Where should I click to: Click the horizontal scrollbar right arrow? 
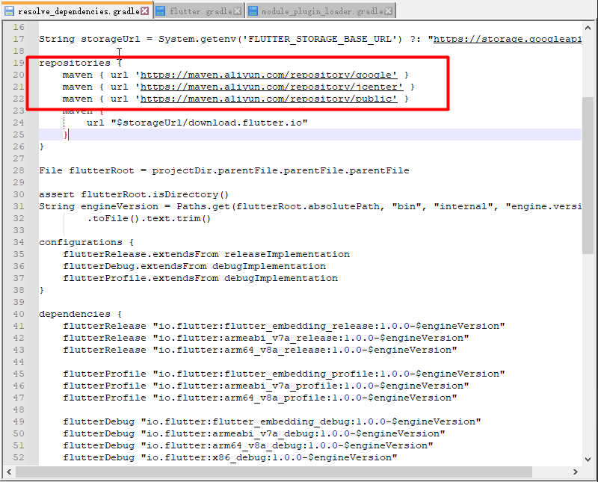point(576,472)
